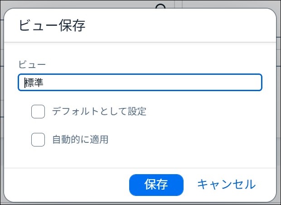Screen dimensions: 281x205
Task: Click the 標準 text in the field
Action: coord(34,83)
